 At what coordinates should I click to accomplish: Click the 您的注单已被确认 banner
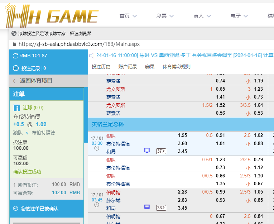click(x=47, y=209)
